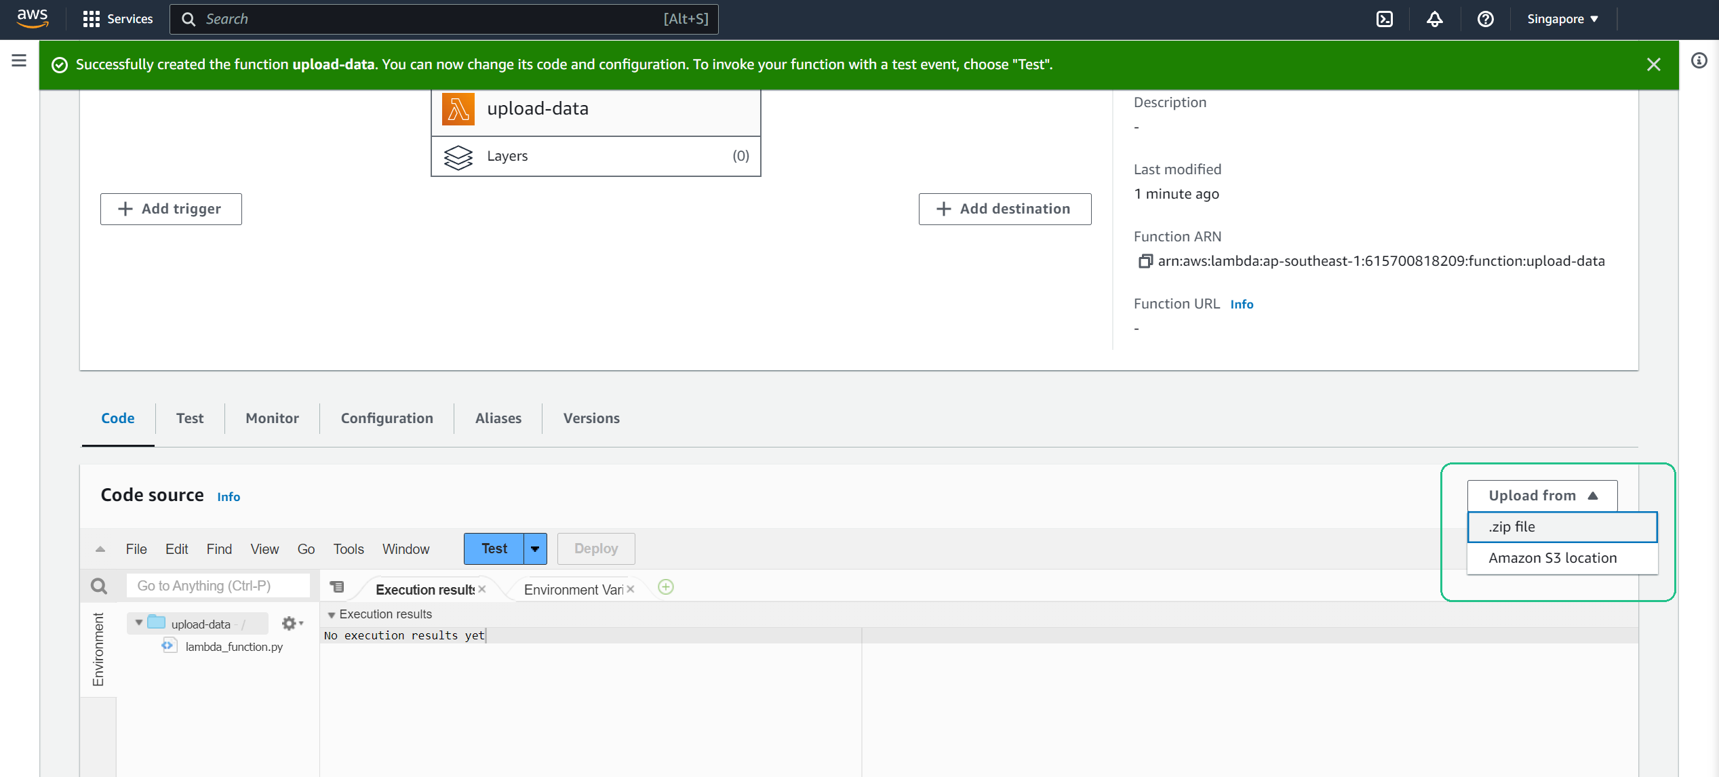This screenshot has width=1719, height=777.
Task: Close the Environment Variables tab
Action: pos(631,589)
